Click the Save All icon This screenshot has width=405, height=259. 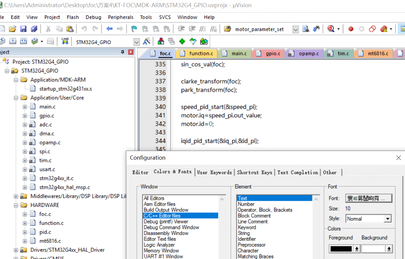(x=34, y=29)
